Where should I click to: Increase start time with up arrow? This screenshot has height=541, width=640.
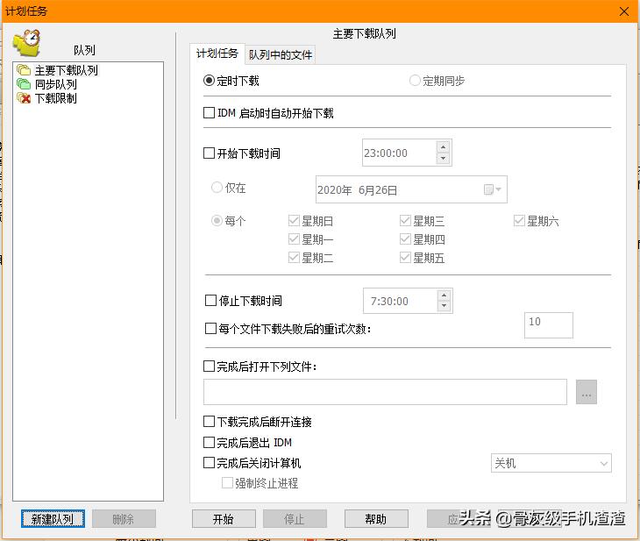click(444, 146)
